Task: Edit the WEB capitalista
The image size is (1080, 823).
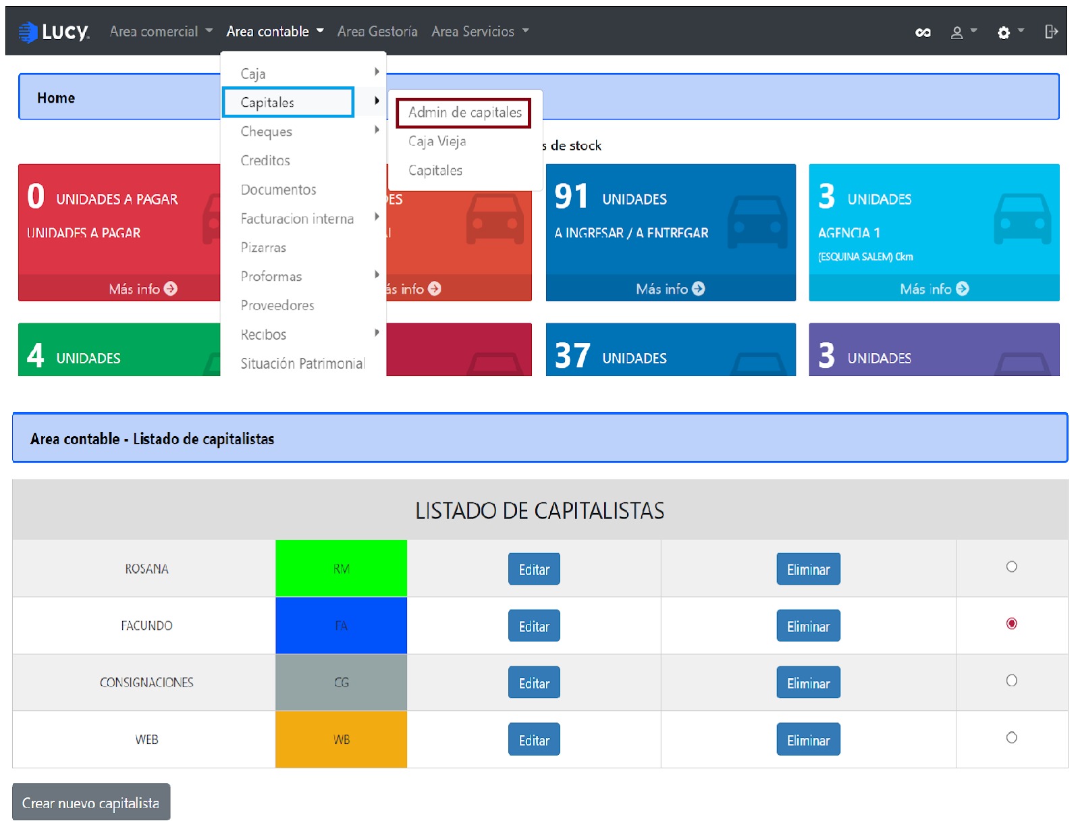Action: 534,739
